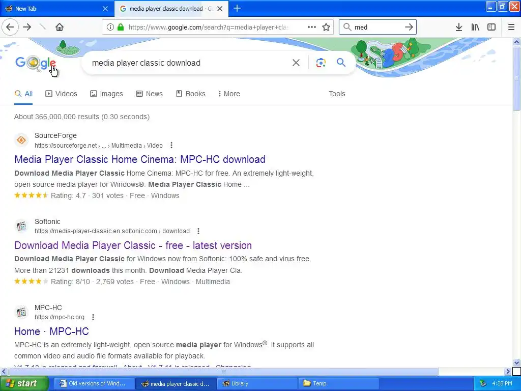Switch to Books search results

pos(191,94)
